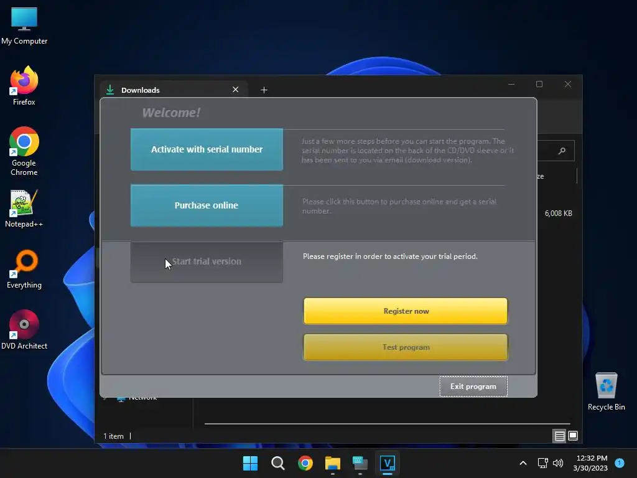Switch File Explorer to details view

[559, 436]
